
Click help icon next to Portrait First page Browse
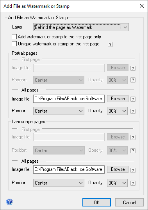click(133, 68)
